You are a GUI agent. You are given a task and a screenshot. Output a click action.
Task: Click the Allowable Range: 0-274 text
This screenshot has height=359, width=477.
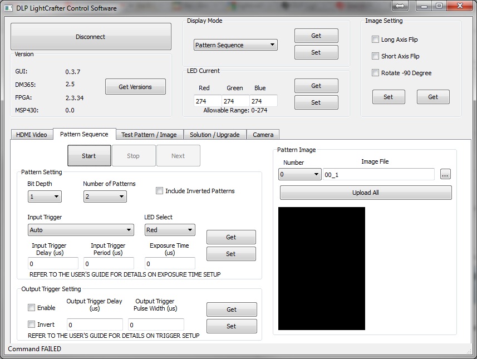click(235, 110)
